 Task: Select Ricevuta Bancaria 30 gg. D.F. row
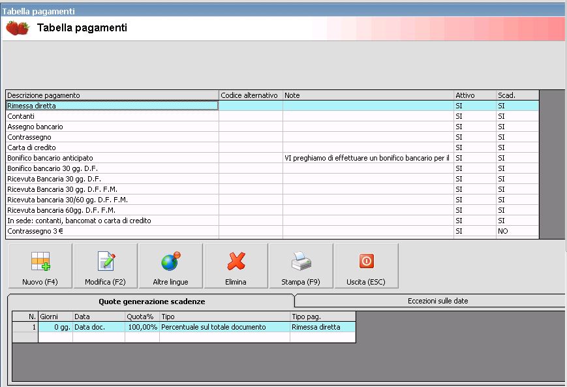[x=272, y=179]
